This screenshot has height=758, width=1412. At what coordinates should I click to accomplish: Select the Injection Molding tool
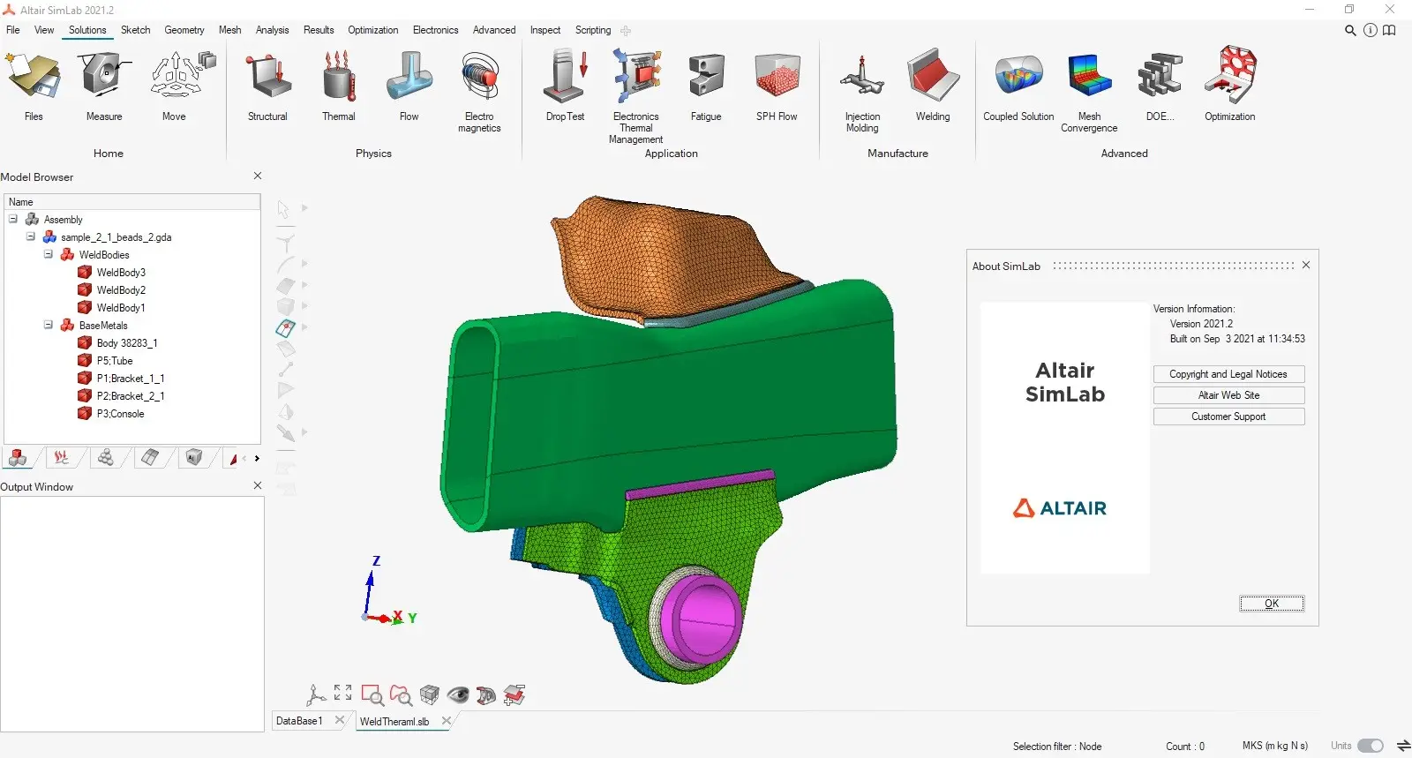(862, 78)
